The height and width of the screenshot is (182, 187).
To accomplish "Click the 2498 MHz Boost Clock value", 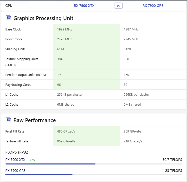I will click(65, 39).
